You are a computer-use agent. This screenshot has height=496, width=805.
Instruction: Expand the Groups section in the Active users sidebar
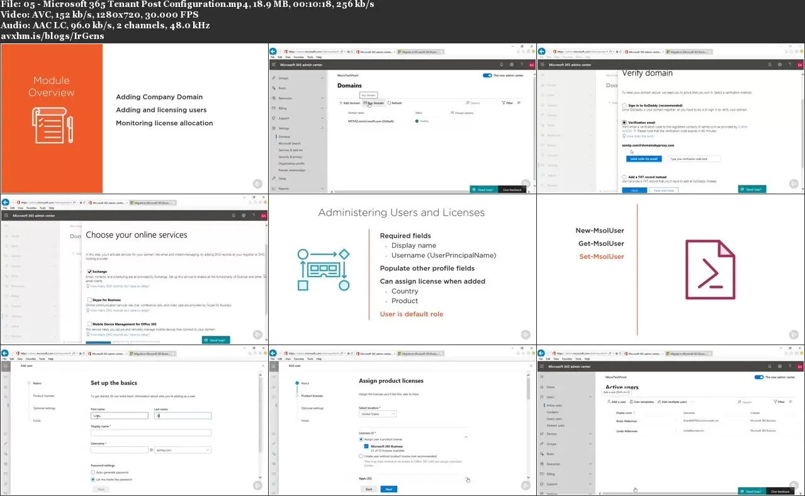[590, 443]
